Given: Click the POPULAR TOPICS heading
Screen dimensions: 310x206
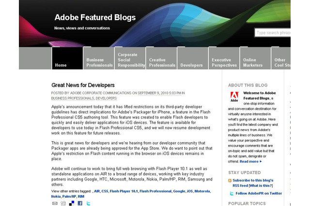Looking at the screenshot, I should click(247, 204).
